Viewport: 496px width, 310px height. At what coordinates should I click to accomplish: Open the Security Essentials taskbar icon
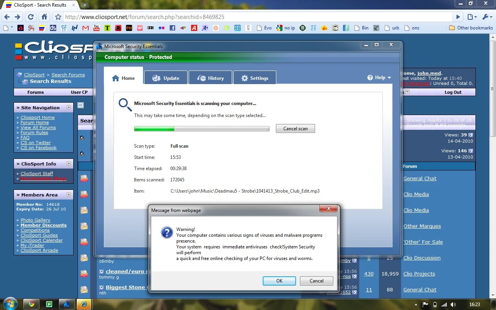(x=67, y=304)
